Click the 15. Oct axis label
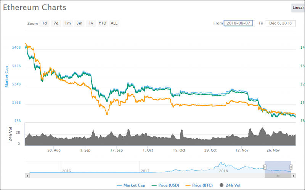The width and height of the screenshot is (305, 190). pos(179,150)
